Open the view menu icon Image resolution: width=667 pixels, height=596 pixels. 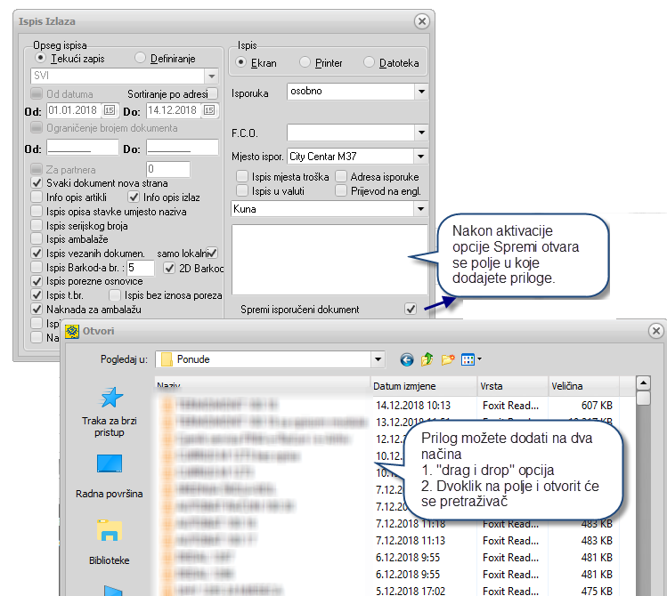tap(470, 359)
